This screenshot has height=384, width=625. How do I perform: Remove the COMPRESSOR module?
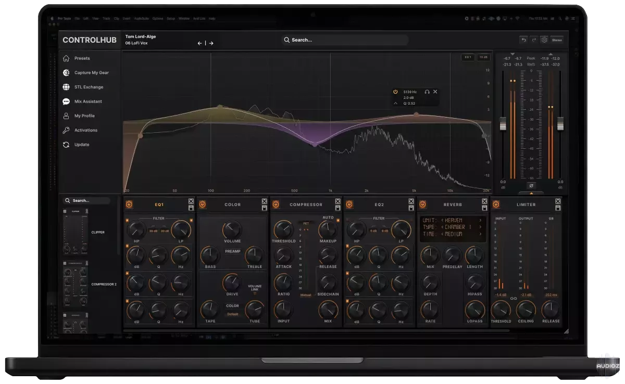(338, 201)
